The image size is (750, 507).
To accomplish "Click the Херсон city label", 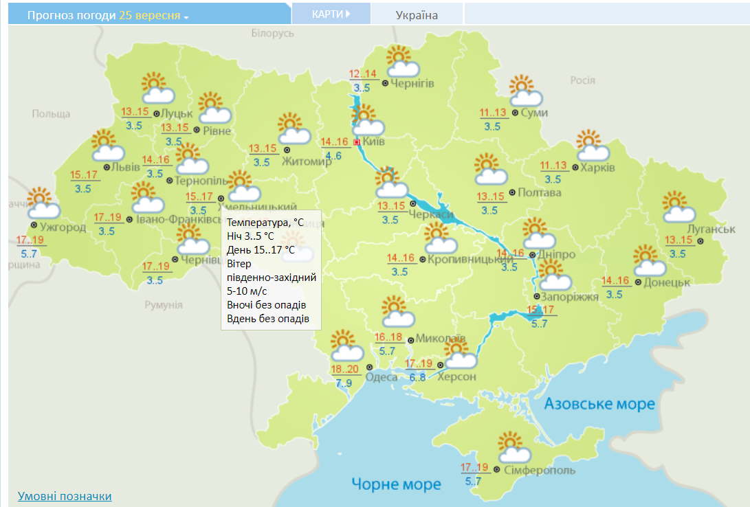I will tap(458, 377).
